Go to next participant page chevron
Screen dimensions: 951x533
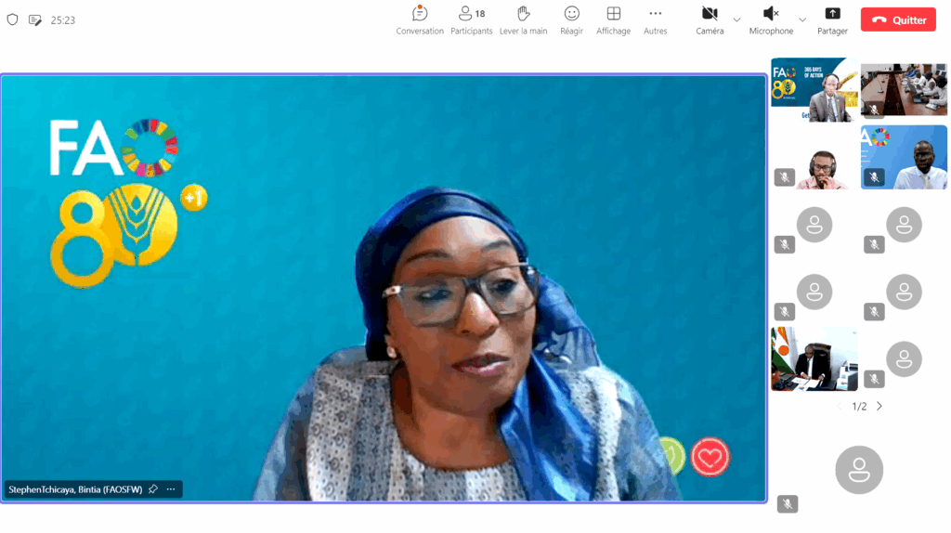coord(879,406)
